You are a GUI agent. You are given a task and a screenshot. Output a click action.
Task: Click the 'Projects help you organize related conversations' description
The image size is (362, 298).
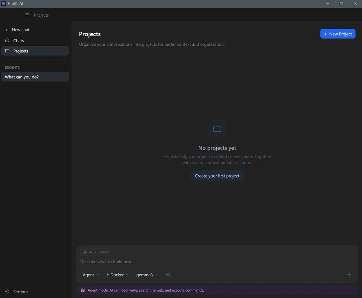point(217,159)
